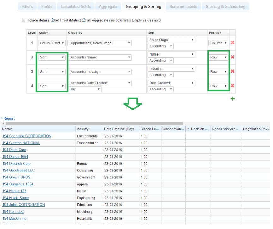The width and height of the screenshot is (273, 229).
Task: Click the 194 Goodspeed LLC link
Action: 19,171
